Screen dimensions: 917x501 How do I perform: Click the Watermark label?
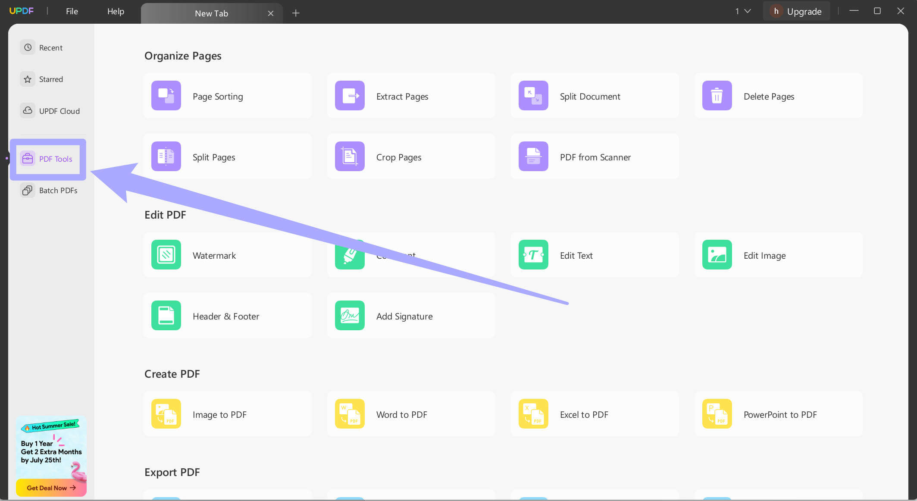click(x=214, y=256)
